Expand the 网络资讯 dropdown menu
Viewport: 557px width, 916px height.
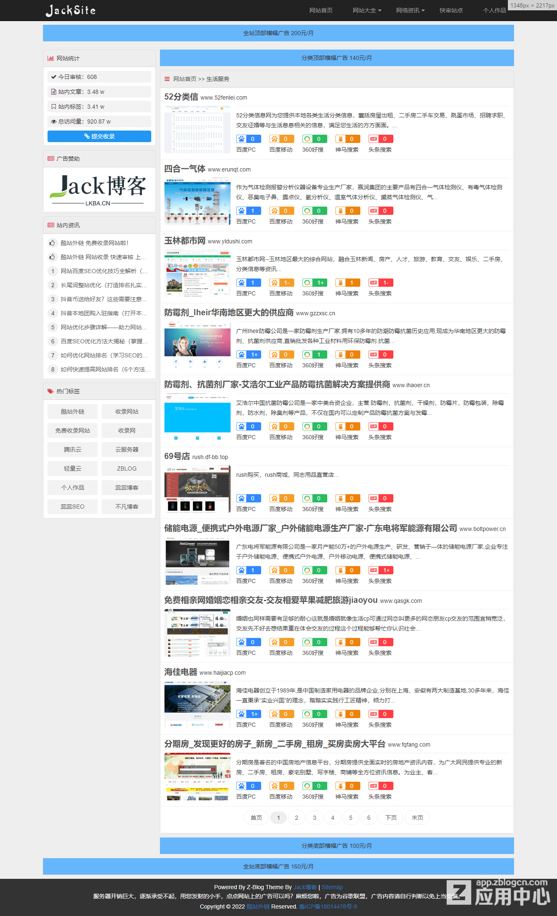point(410,10)
